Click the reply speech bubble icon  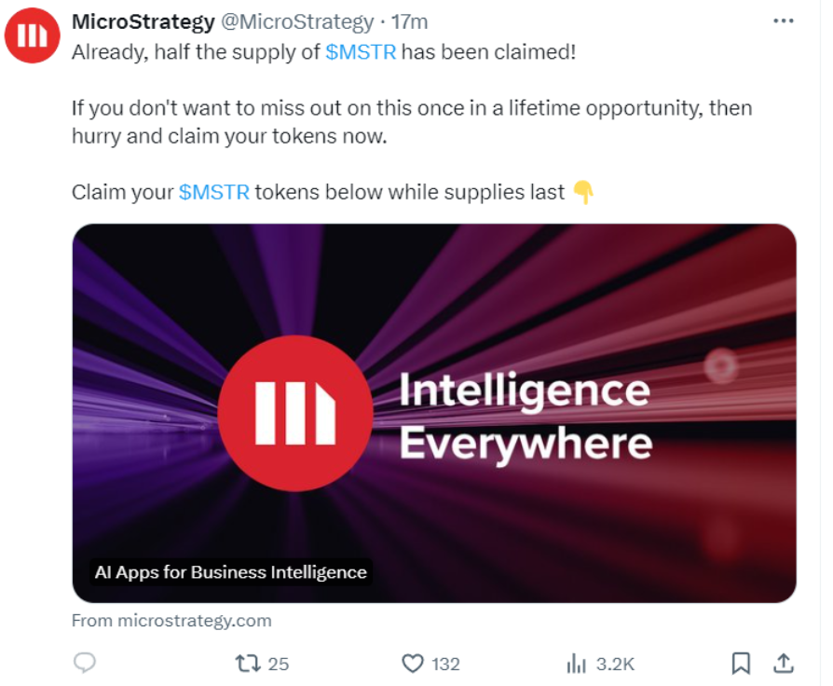coord(84,663)
